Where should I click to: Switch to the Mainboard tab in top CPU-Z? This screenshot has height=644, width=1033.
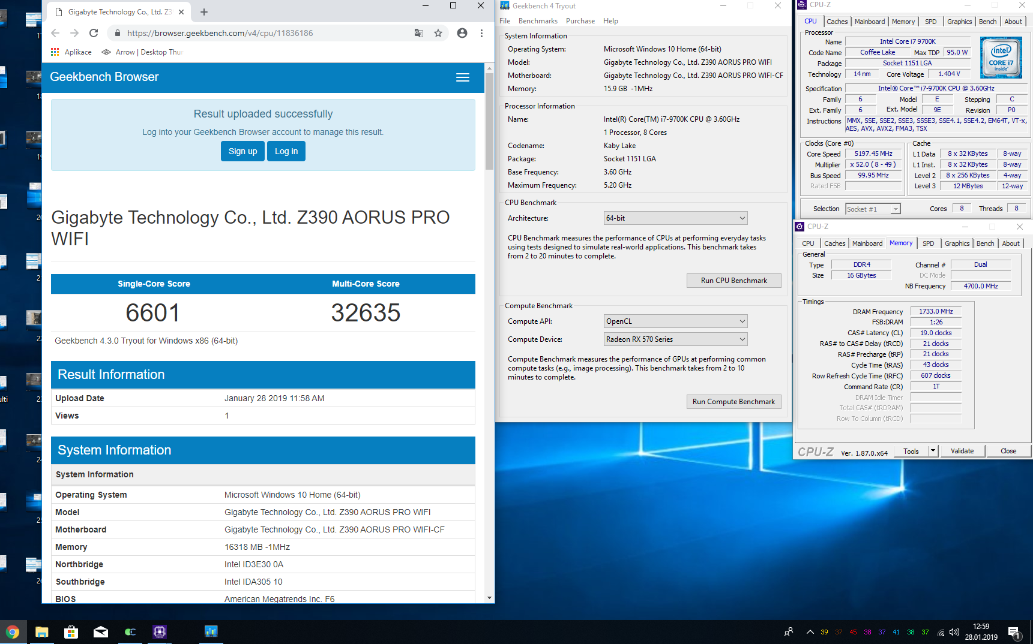pos(869,22)
